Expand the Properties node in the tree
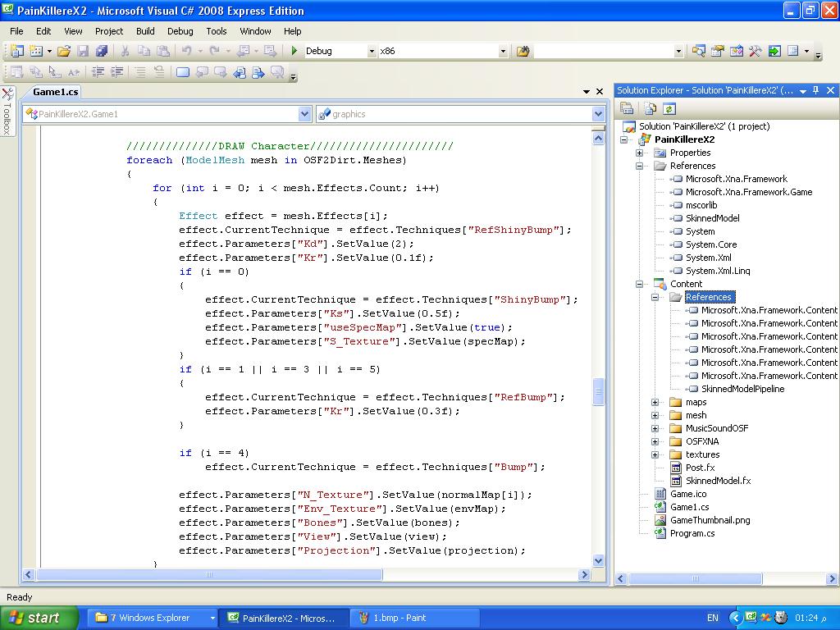 pos(639,153)
